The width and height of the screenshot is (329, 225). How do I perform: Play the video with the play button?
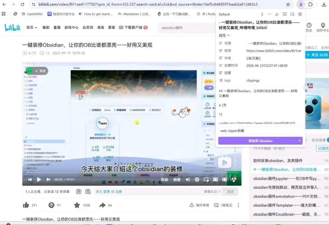point(39,179)
